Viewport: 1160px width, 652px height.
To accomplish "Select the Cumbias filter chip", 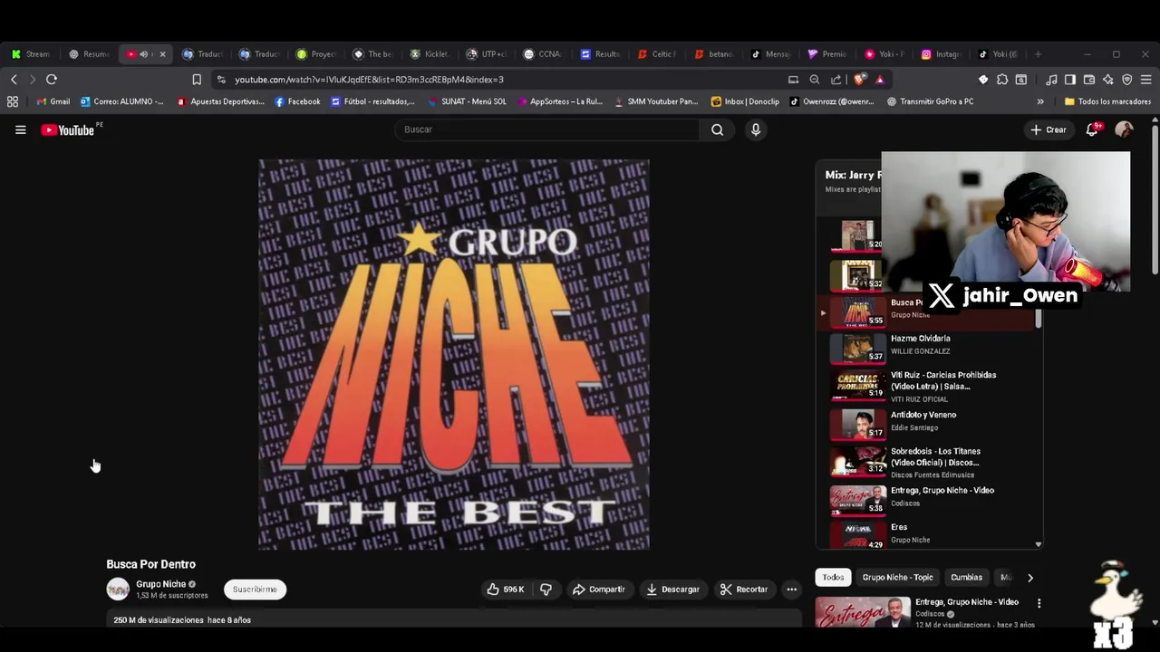I will tap(966, 578).
